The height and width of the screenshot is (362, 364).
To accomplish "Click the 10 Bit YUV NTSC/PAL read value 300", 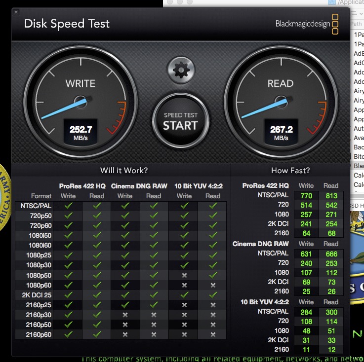I will [331, 312].
